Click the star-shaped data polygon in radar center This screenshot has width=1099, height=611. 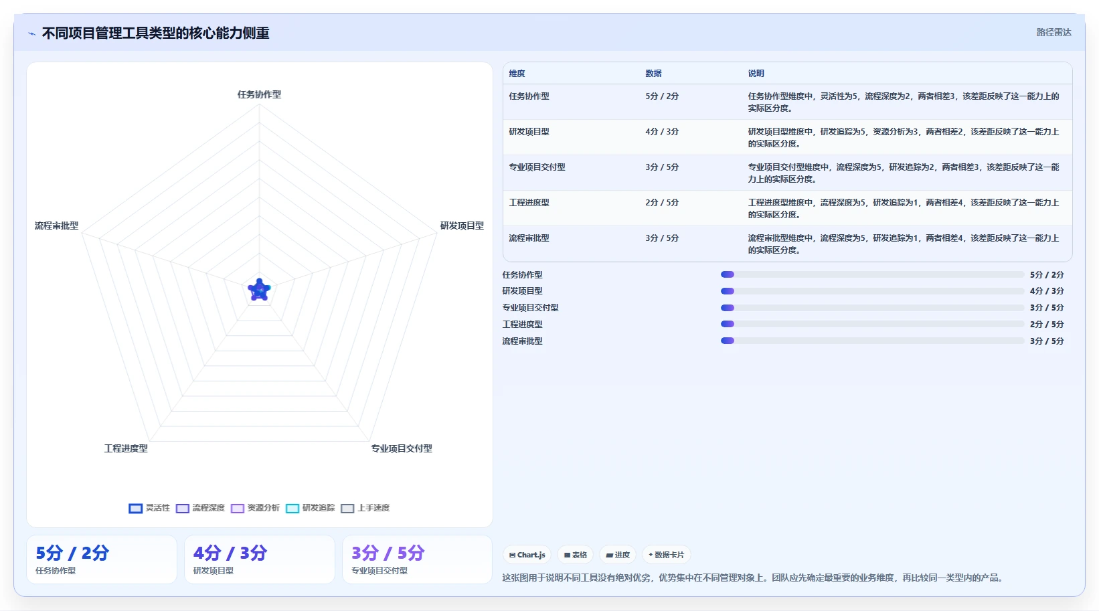pyautogui.click(x=259, y=290)
